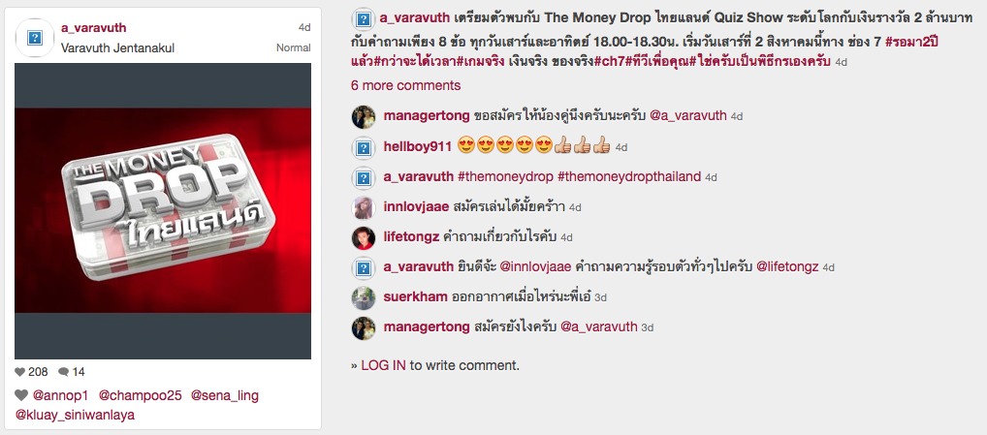Click the heart icon beside liker names
This screenshot has height=435, width=987.
tap(21, 395)
